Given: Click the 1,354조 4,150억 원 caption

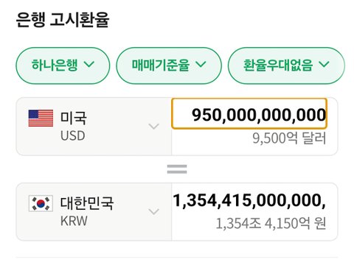Looking at the screenshot, I should (271, 224).
